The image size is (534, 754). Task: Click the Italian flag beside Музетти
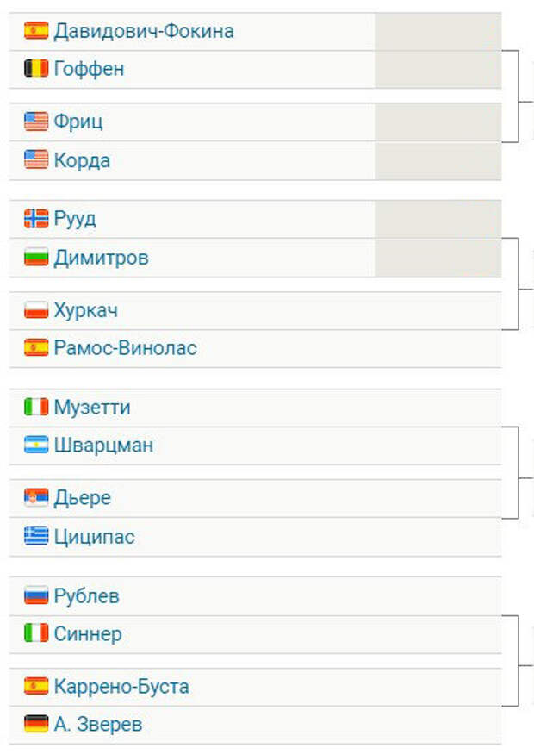36,407
